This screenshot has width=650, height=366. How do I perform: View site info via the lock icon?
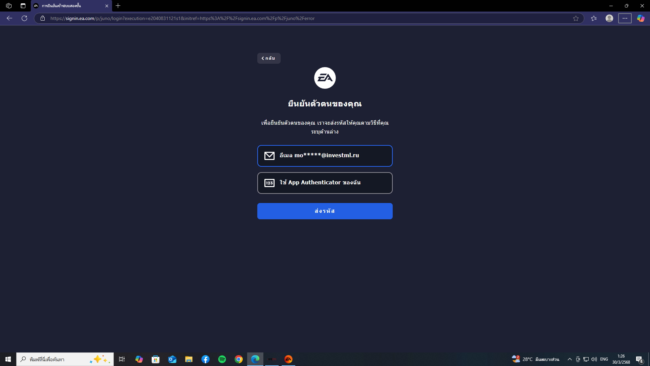pyautogui.click(x=43, y=18)
